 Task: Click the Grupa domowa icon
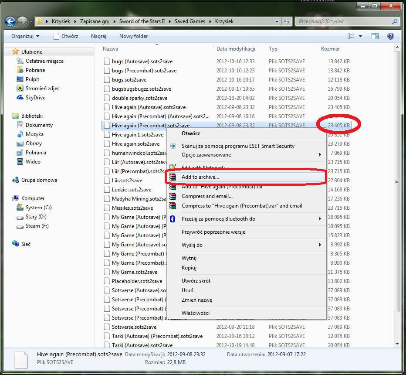(x=16, y=180)
